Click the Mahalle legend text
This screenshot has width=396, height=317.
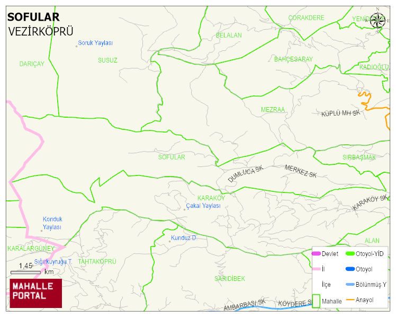click(x=331, y=301)
